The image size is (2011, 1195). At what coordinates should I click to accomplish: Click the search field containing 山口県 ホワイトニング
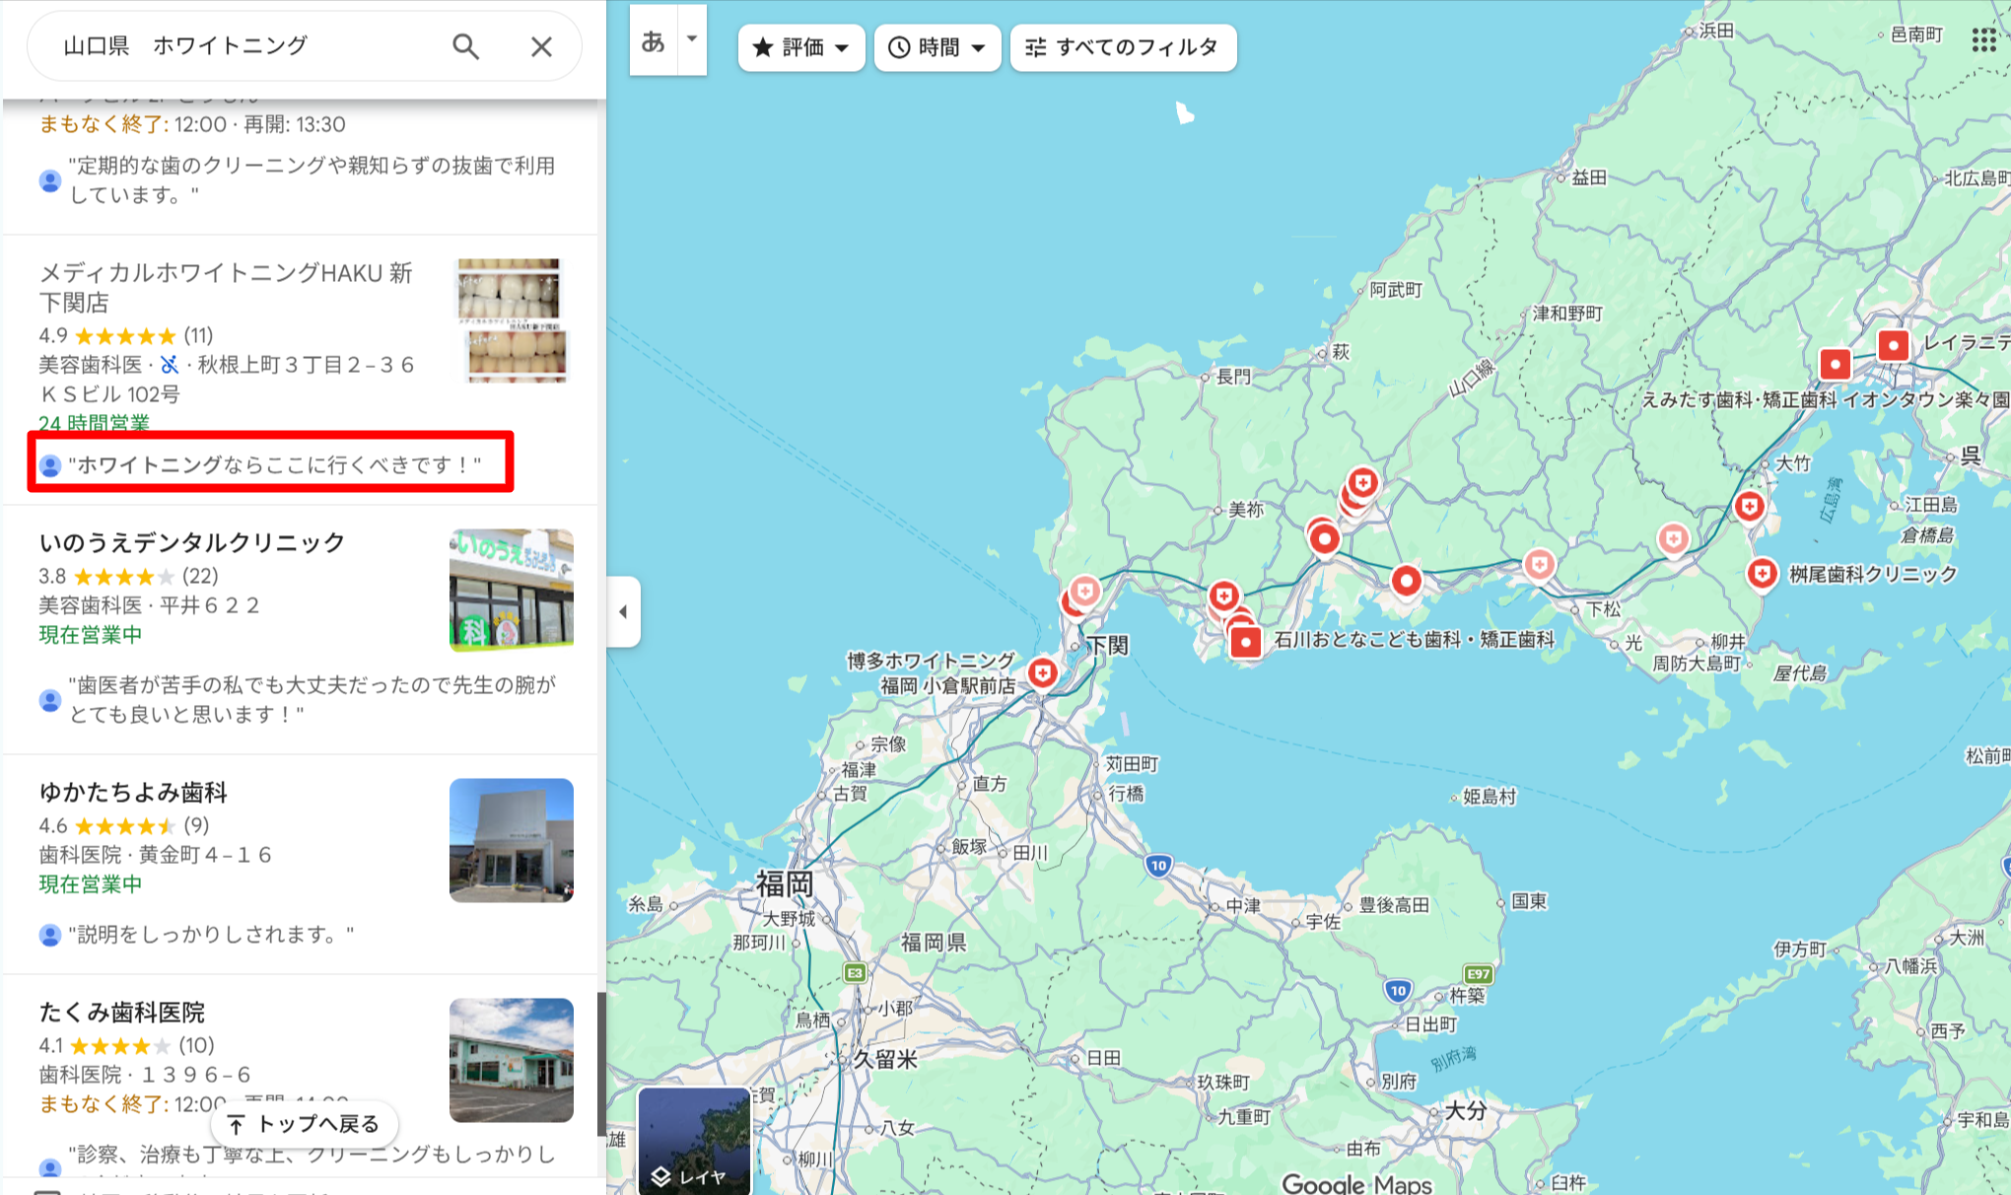[246, 46]
